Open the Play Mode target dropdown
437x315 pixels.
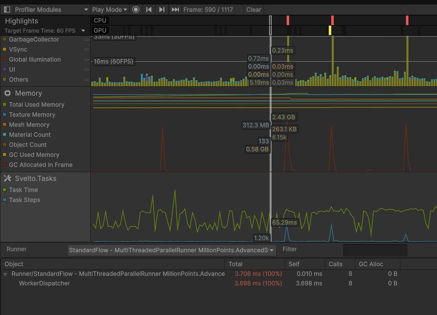click(x=110, y=10)
